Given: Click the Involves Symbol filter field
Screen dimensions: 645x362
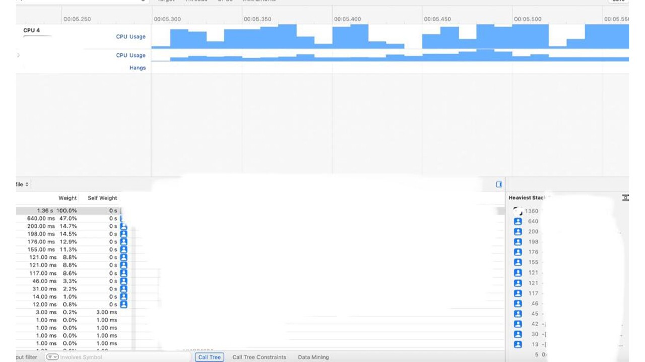Looking at the screenshot, I should [x=83, y=357].
